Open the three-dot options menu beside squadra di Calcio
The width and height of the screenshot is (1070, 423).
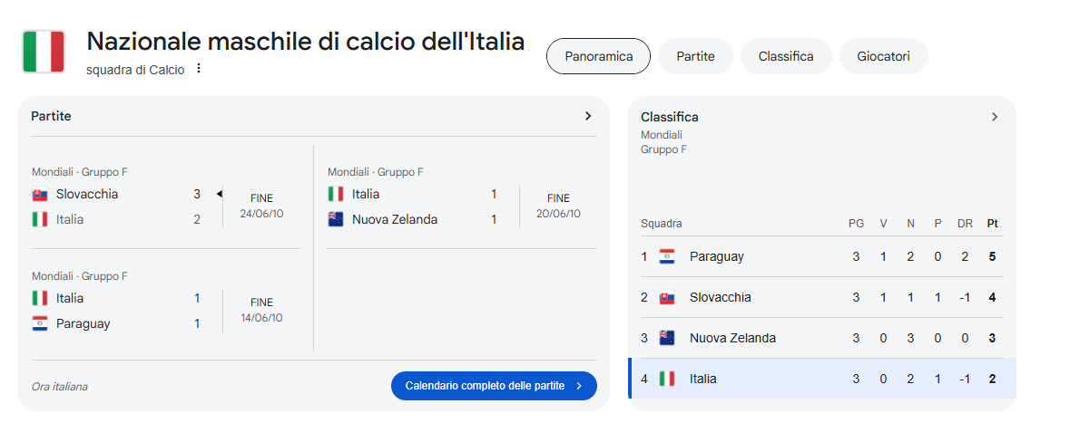coord(199,68)
